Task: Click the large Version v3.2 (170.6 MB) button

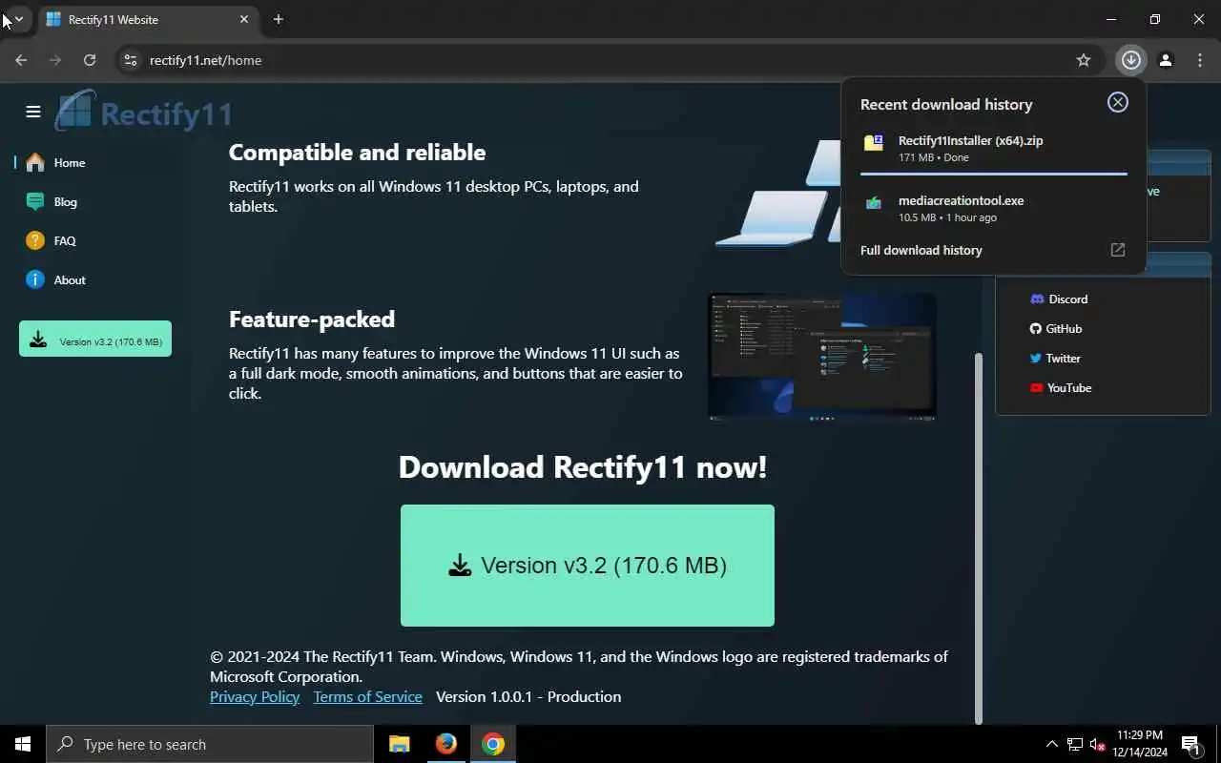Action: point(588,566)
